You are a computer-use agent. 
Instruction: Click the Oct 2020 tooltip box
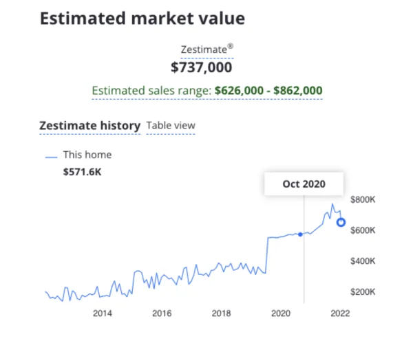(x=304, y=184)
